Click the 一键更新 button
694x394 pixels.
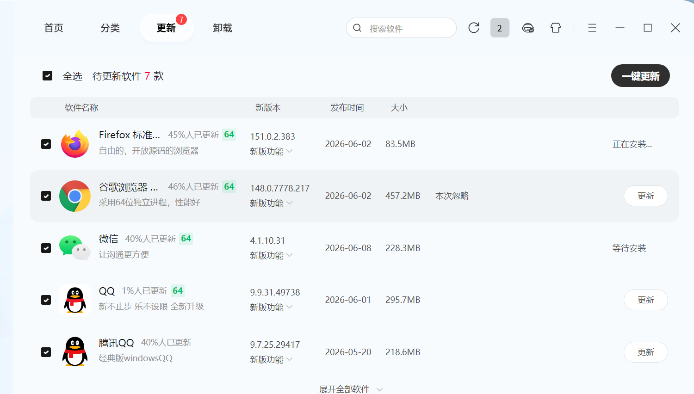640,76
